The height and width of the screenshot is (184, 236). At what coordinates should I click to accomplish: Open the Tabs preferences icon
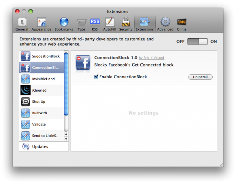tap(82, 22)
